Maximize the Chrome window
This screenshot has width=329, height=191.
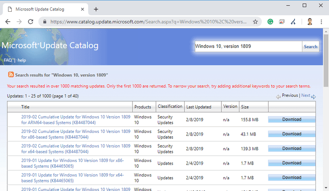[x=305, y=6]
